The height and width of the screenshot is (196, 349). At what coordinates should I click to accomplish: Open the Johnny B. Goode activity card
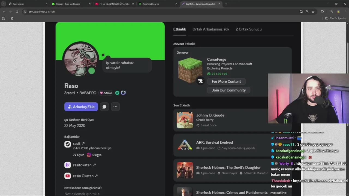coord(232,120)
